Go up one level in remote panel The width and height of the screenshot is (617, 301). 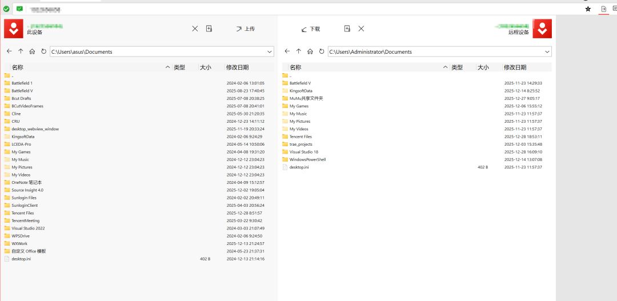[x=299, y=51]
